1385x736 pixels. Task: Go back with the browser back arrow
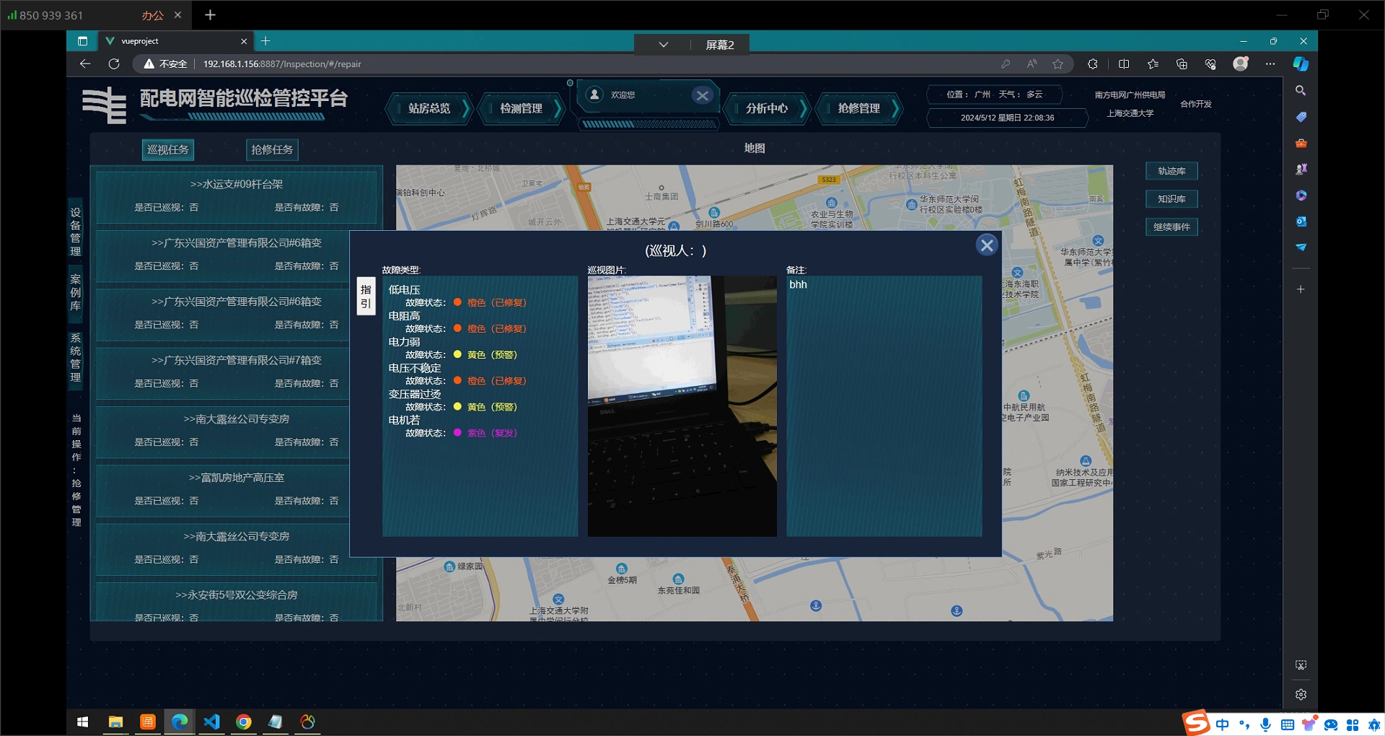(85, 63)
